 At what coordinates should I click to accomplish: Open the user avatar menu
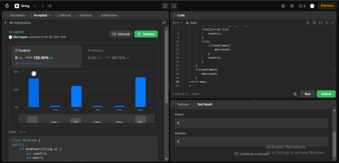[x=312, y=6]
